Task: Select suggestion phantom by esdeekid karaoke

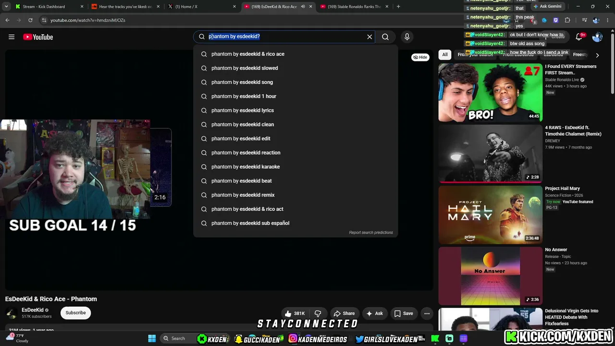Action: (295, 167)
